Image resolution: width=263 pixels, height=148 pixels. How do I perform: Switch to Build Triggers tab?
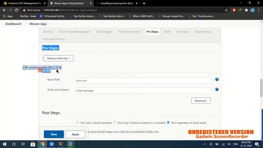pos(104,32)
